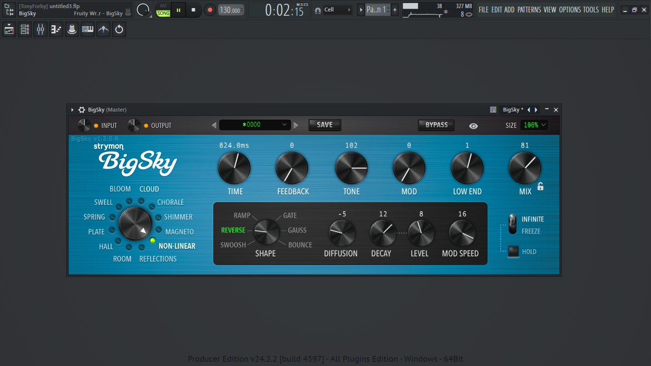651x366 pixels.
Task: Click the tempo 130.000 stepper arrows
Action: [242, 10]
